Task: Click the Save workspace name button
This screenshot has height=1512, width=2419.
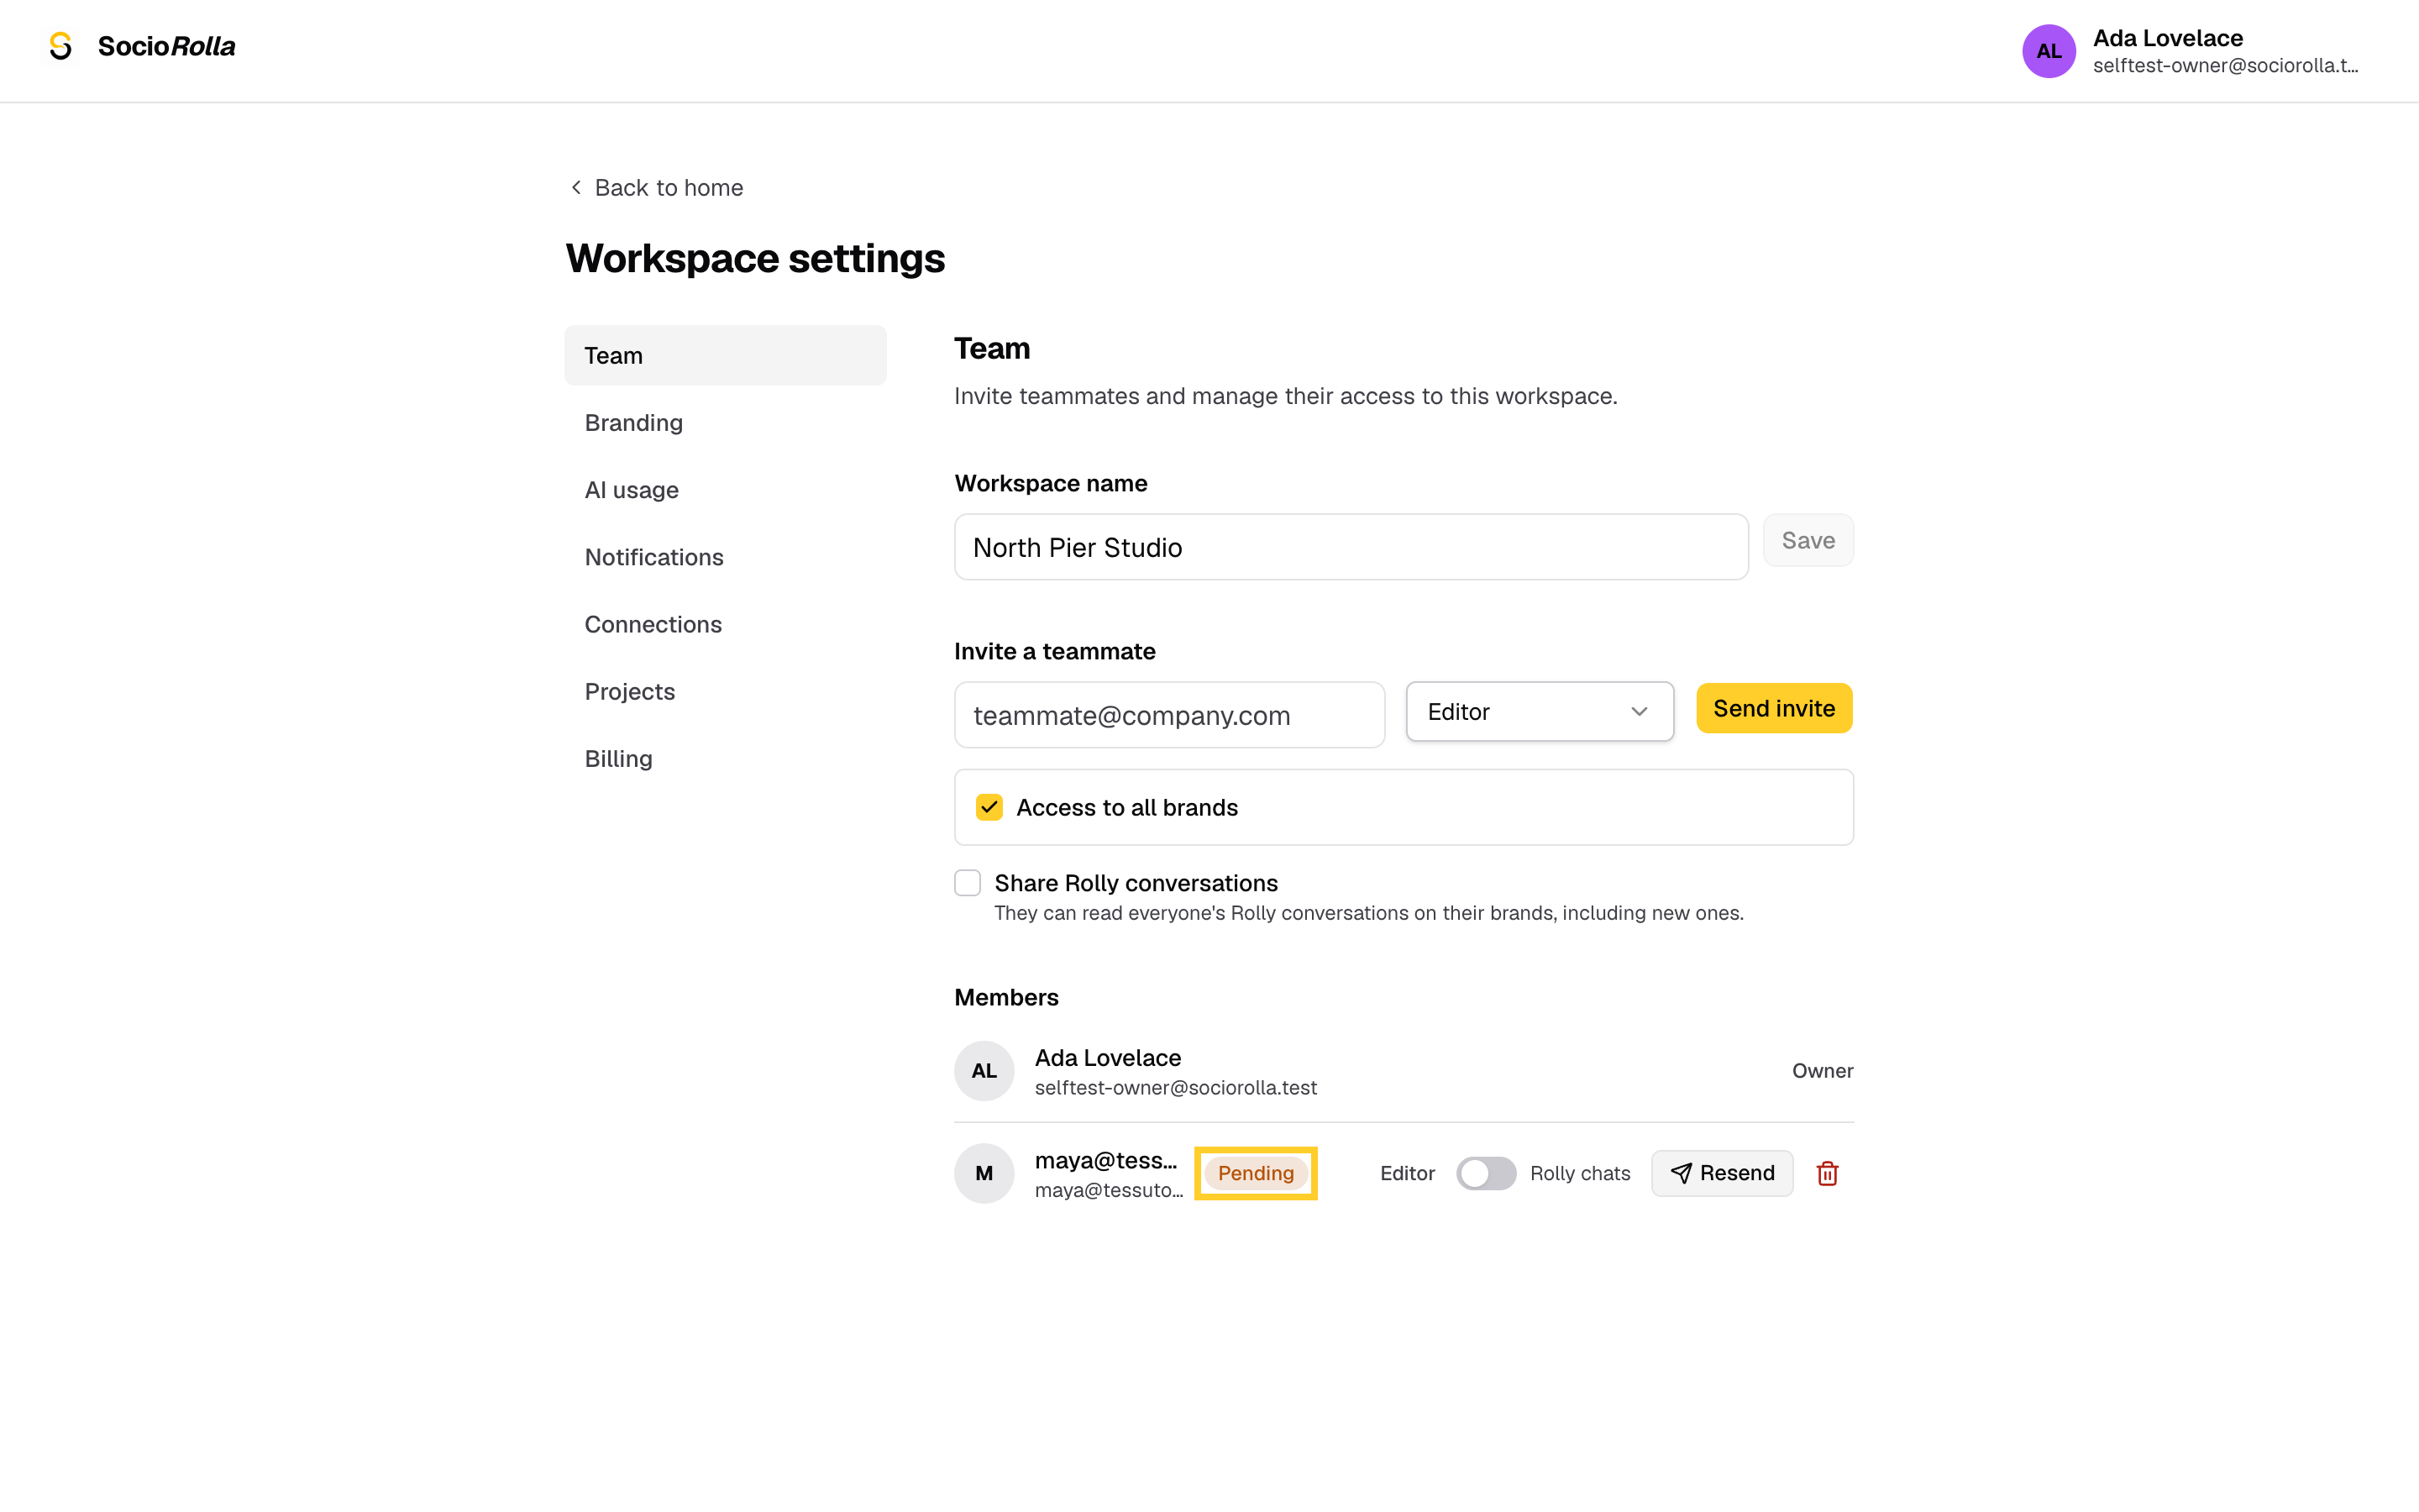Action: [1808, 540]
